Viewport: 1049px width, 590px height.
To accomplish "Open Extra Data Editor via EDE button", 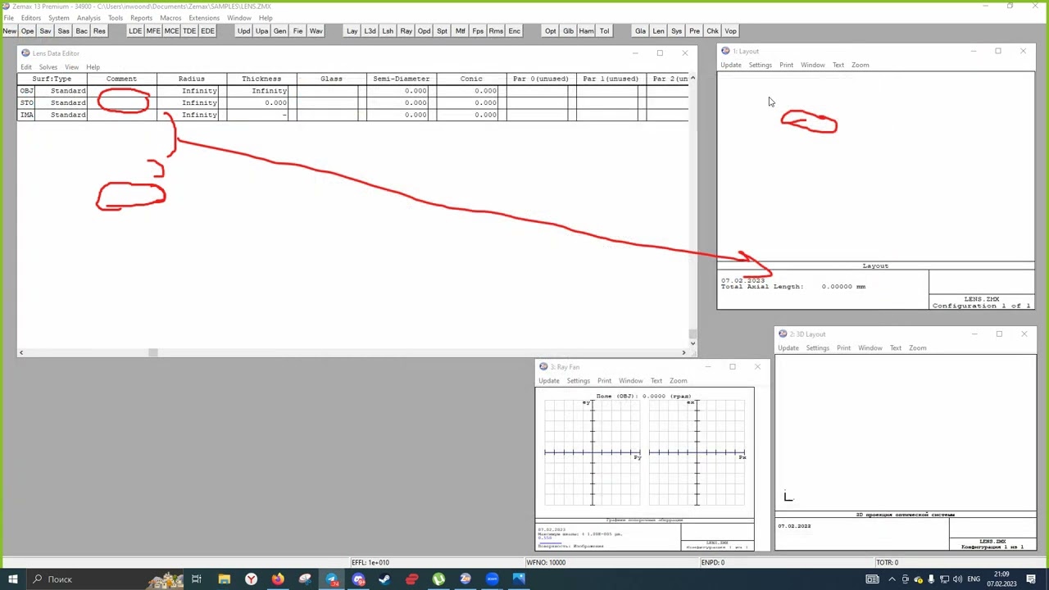I will click(x=207, y=31).
